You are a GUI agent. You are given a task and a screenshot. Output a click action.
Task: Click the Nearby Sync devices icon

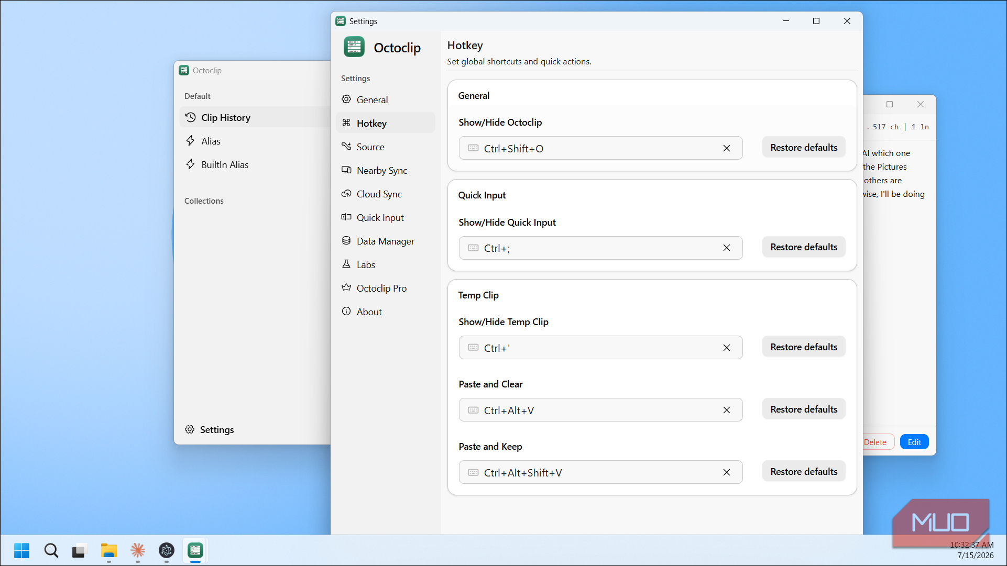click(x=346, y=170)
